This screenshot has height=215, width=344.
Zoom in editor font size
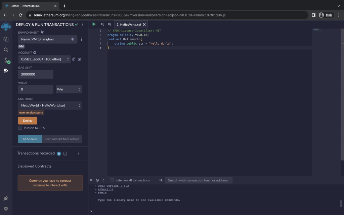(110, 24)
